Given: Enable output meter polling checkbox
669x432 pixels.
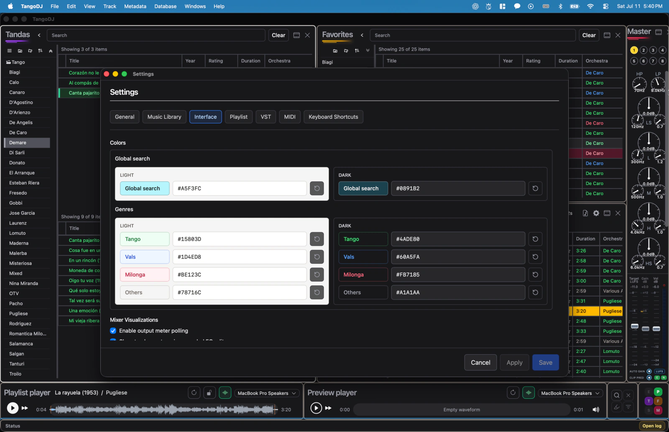Looking at the screenshot, I should pos(113,330).
